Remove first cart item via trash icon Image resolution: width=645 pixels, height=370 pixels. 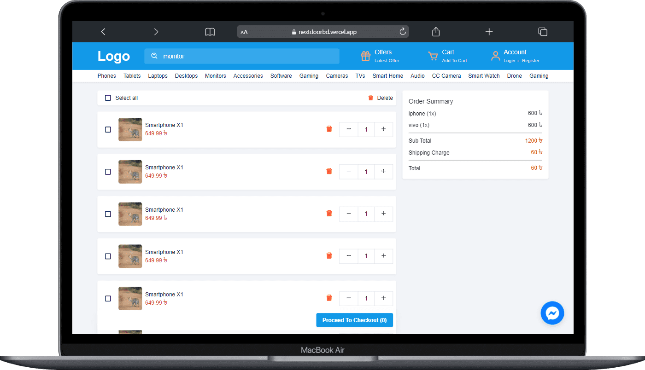coord(329,129)
